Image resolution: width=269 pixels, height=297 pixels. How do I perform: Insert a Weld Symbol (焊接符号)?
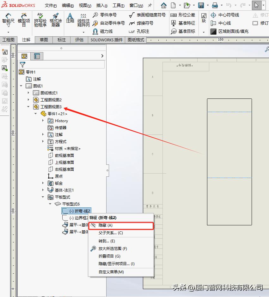pyautogui.click(x=141, y=23)
